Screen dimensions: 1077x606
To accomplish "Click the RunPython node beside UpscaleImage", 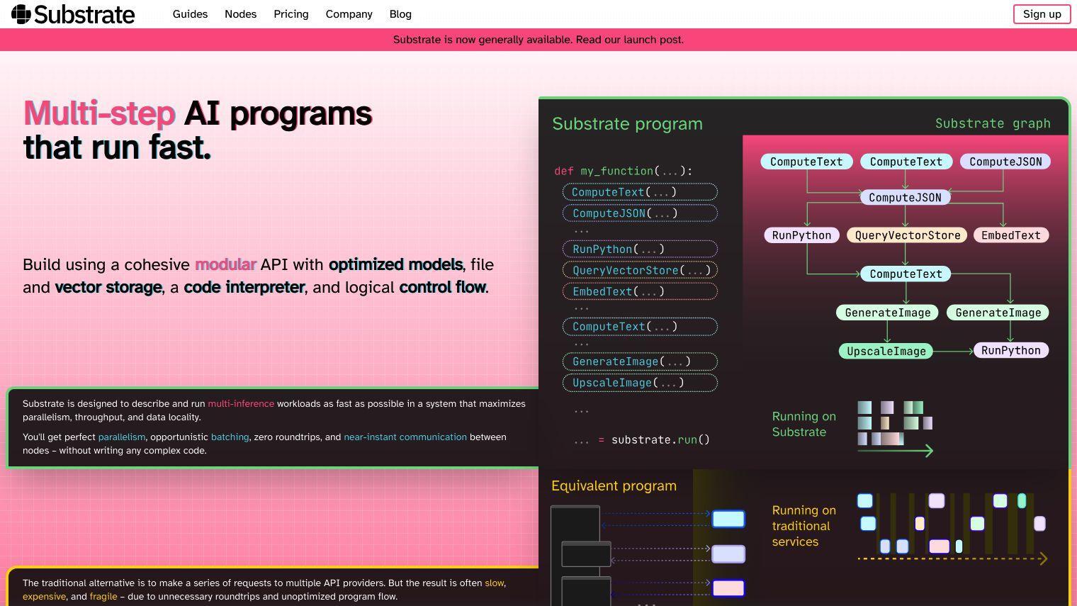I will (1010, 350).
